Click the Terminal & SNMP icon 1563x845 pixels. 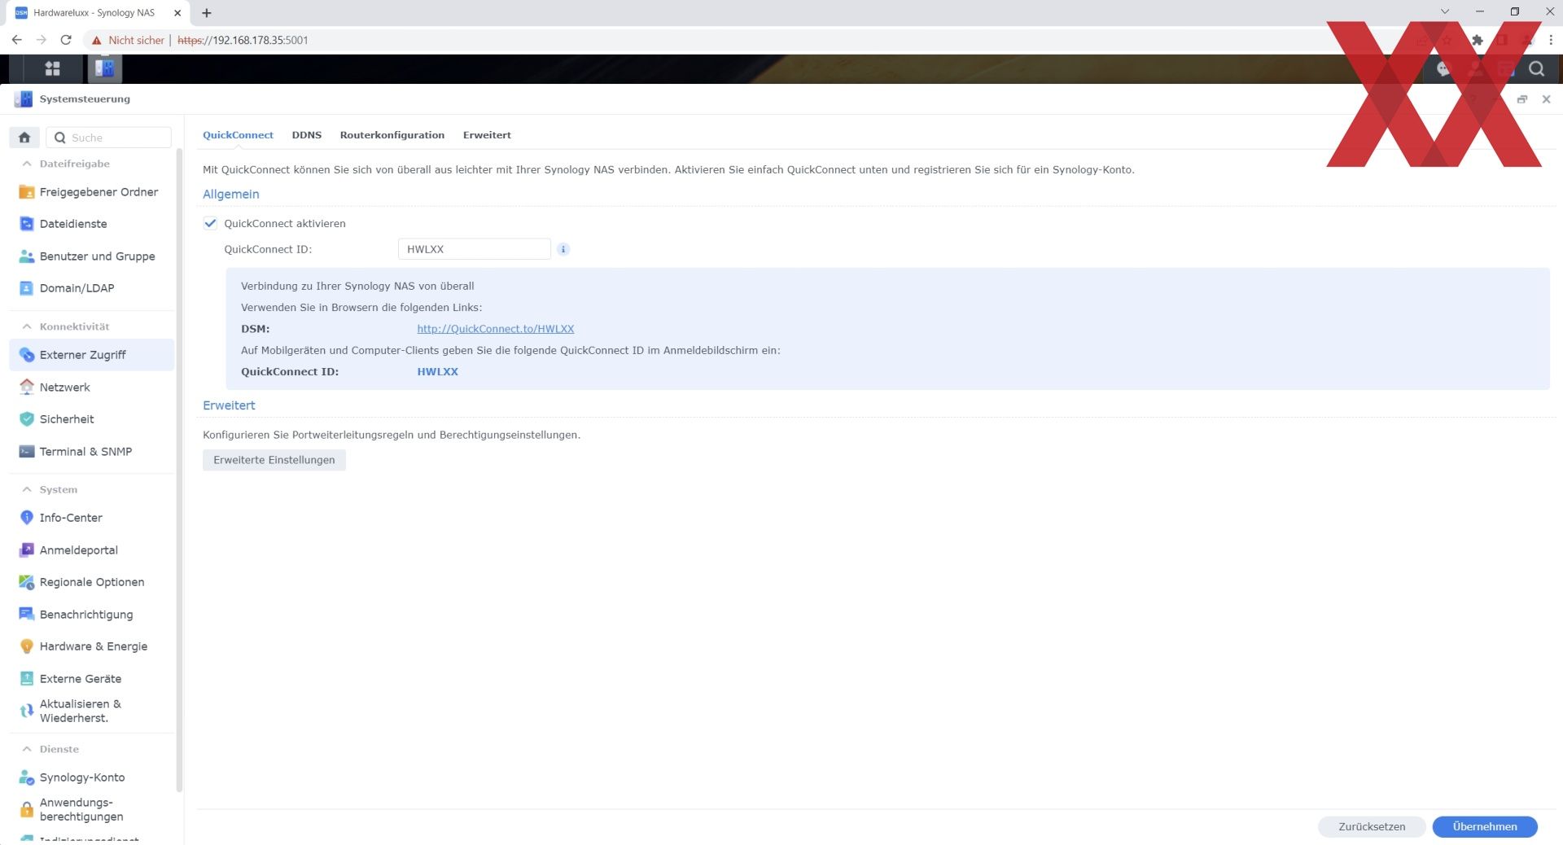pos(26,452)
